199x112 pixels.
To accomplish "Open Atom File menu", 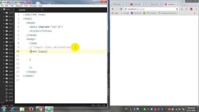I will coord(2,6).
